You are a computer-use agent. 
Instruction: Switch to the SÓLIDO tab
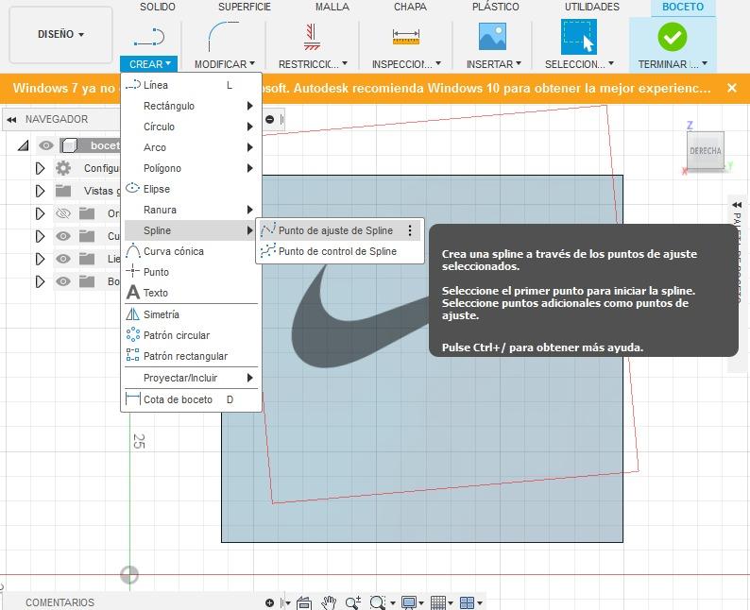tap(158, 7)
